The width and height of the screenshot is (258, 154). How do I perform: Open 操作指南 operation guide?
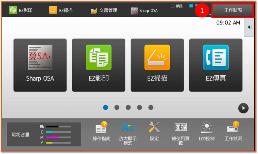click(102, 131)
